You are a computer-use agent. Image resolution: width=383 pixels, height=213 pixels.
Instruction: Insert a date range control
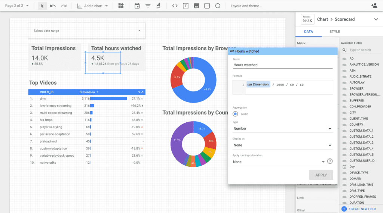point(137,6)
